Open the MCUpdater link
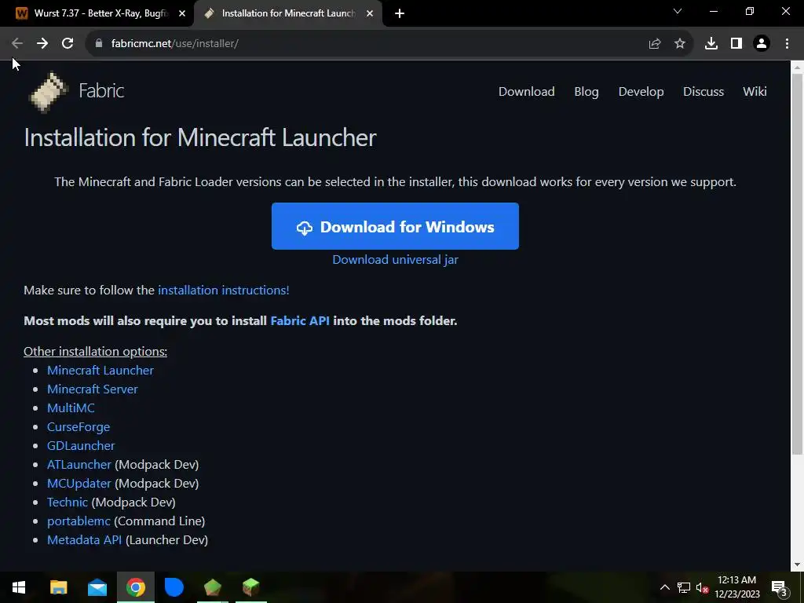804x603 pixels. tap(79, 484)
